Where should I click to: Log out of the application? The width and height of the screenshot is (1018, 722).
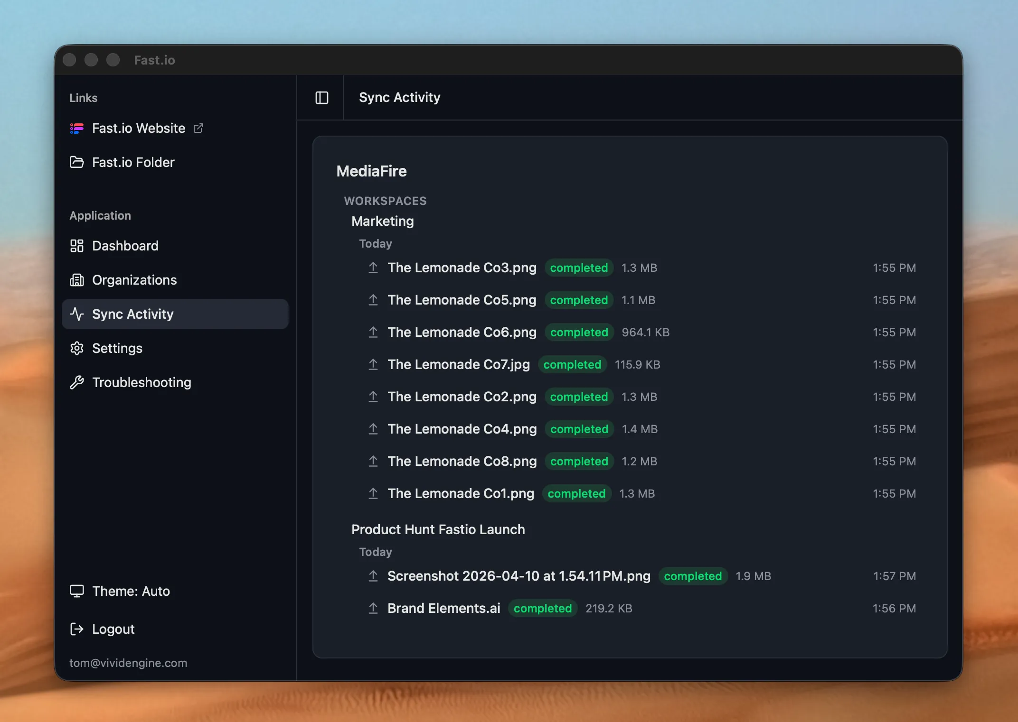(x=113, y=629)
